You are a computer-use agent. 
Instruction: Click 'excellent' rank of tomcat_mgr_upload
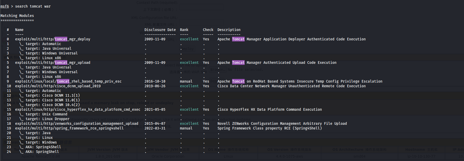tap(189, 63)
